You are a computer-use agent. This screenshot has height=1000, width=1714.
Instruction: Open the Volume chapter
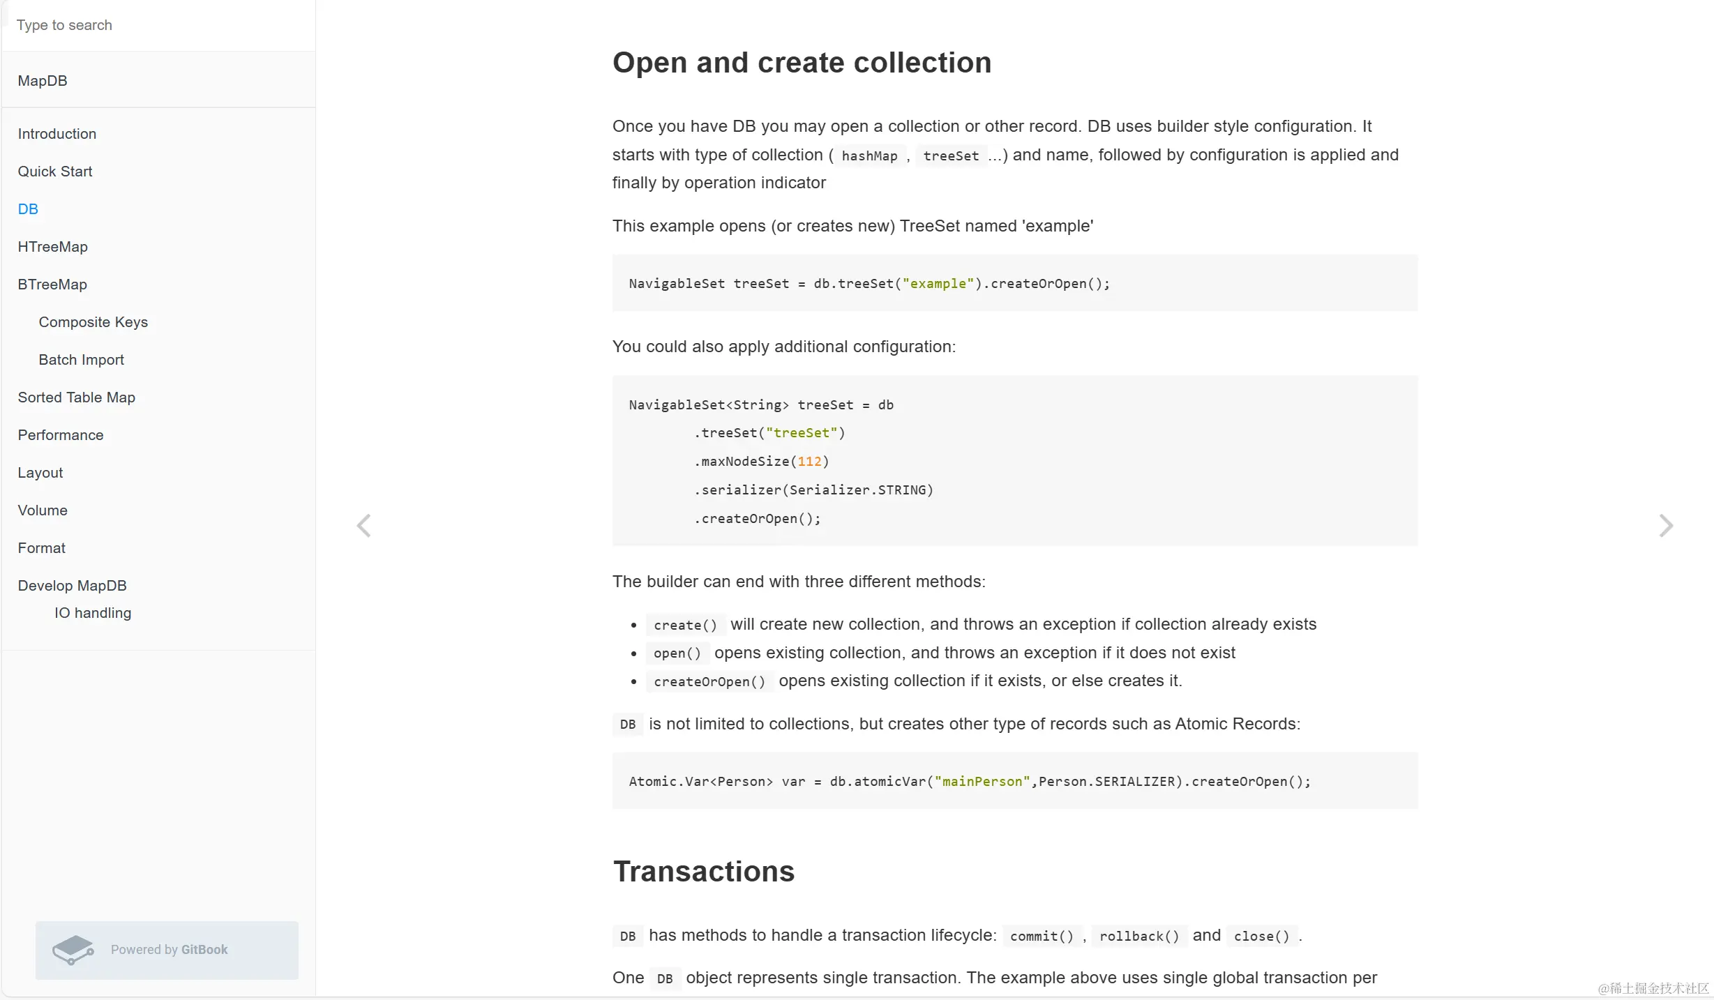tap(43, 510)
